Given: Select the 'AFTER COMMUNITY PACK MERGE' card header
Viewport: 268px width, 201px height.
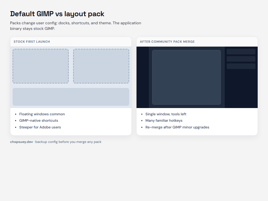Looking at the screenshot, I should [x=197, y=42].
